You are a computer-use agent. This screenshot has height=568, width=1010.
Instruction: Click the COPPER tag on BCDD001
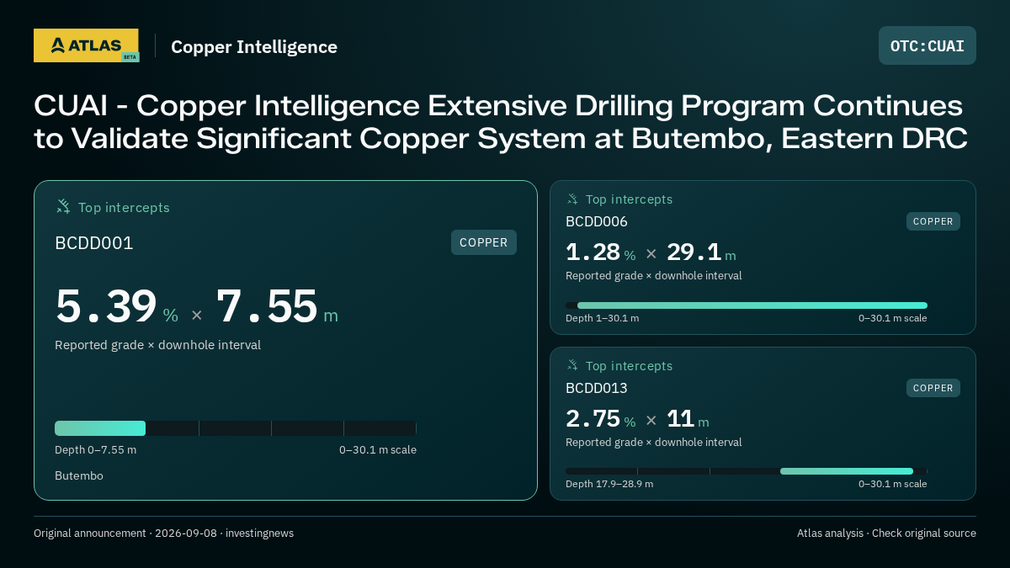coord(484,242)
